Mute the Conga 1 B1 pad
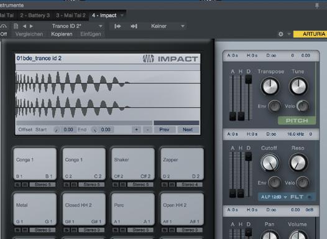The height and width of the screenshot is (239, 327). coord(25,184)
